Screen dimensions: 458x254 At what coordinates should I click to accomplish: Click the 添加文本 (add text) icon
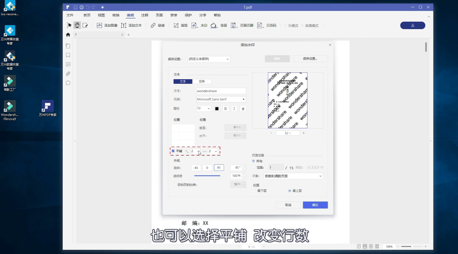130,25
